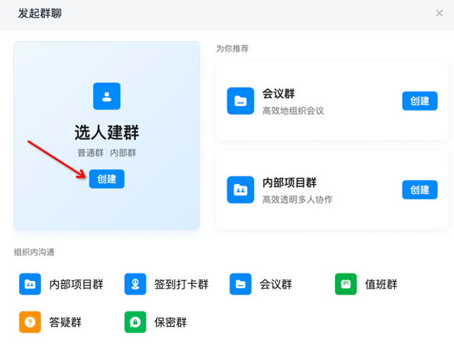Screen dimensions: 454x345
Task: Click 创建 button under 选人建群
Action: coord(106,179)
